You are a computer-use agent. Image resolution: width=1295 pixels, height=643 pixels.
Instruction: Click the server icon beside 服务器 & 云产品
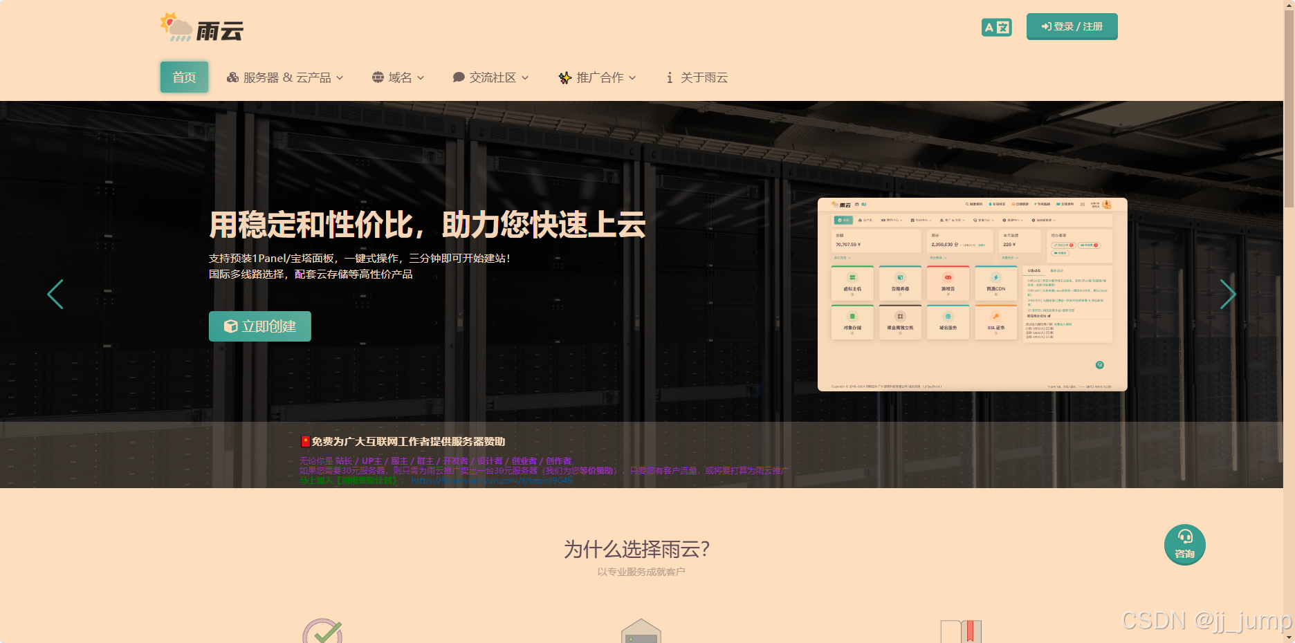[x=232, y=77]
